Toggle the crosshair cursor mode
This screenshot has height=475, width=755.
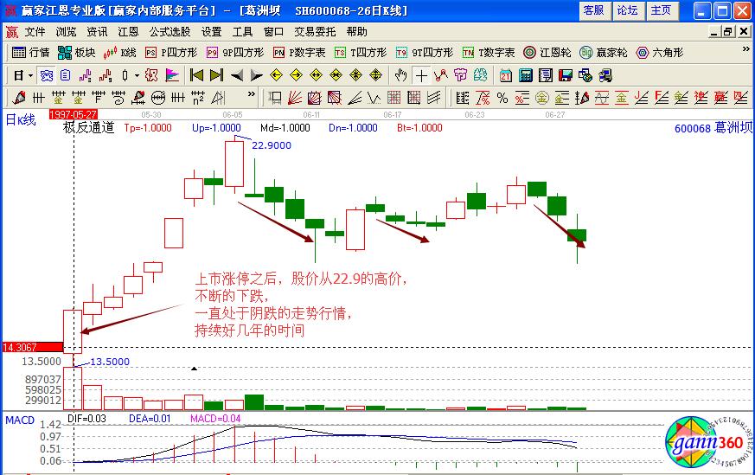[421, 74]
